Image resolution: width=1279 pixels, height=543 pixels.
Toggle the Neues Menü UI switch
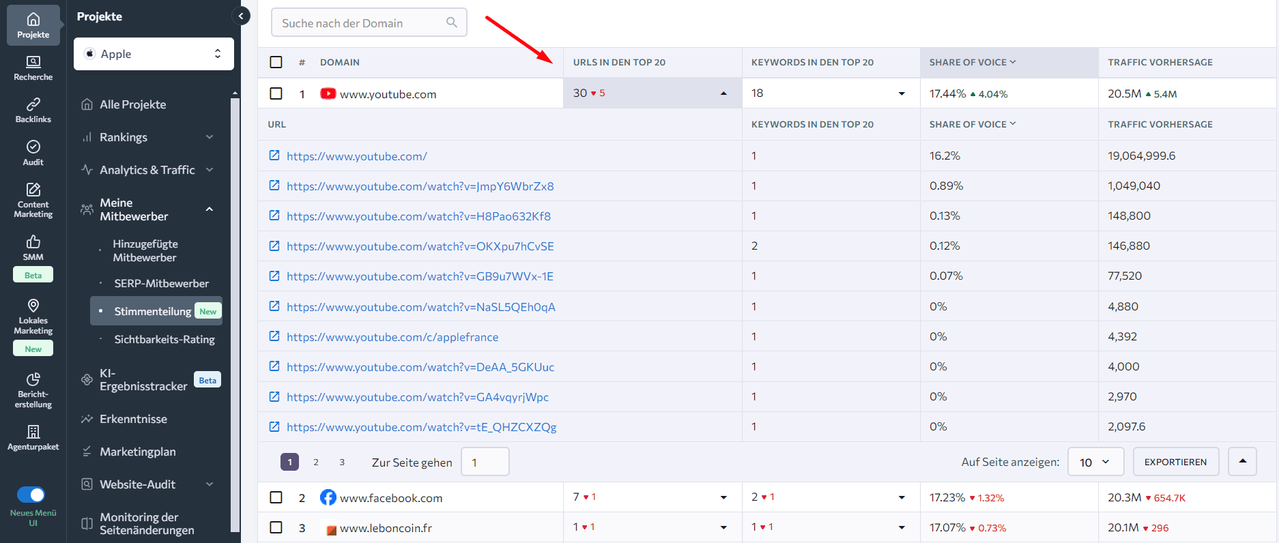coord(31,495)
